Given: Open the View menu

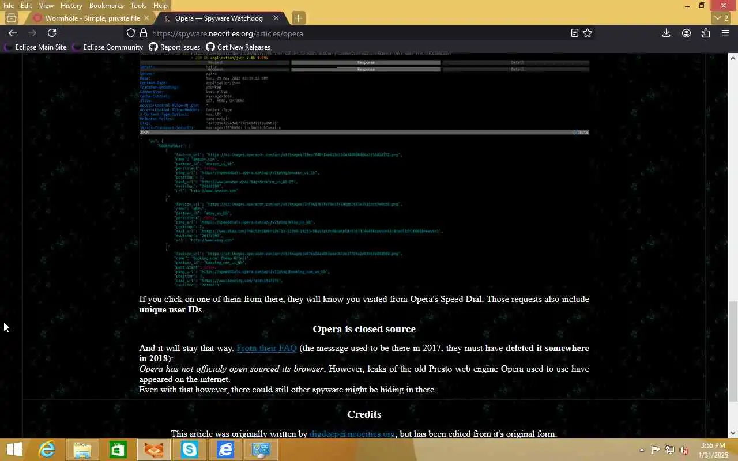Looking at the screenshot, I should click(46, 6).
